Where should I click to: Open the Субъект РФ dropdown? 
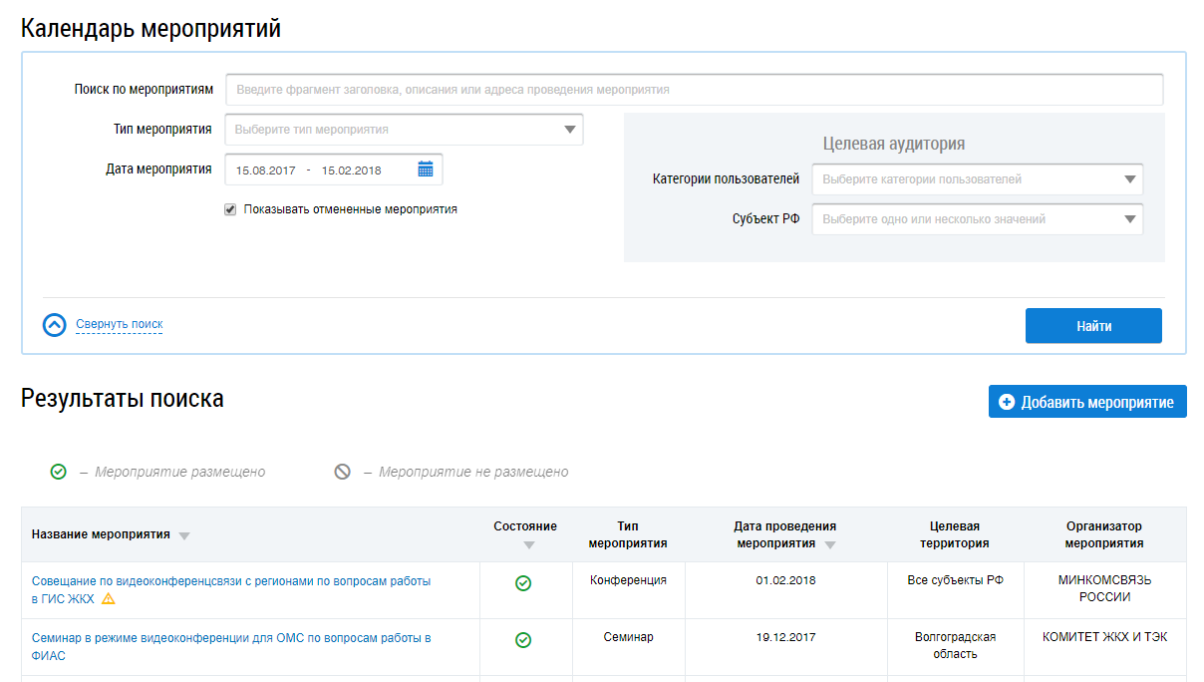(x=1129, y=219)
